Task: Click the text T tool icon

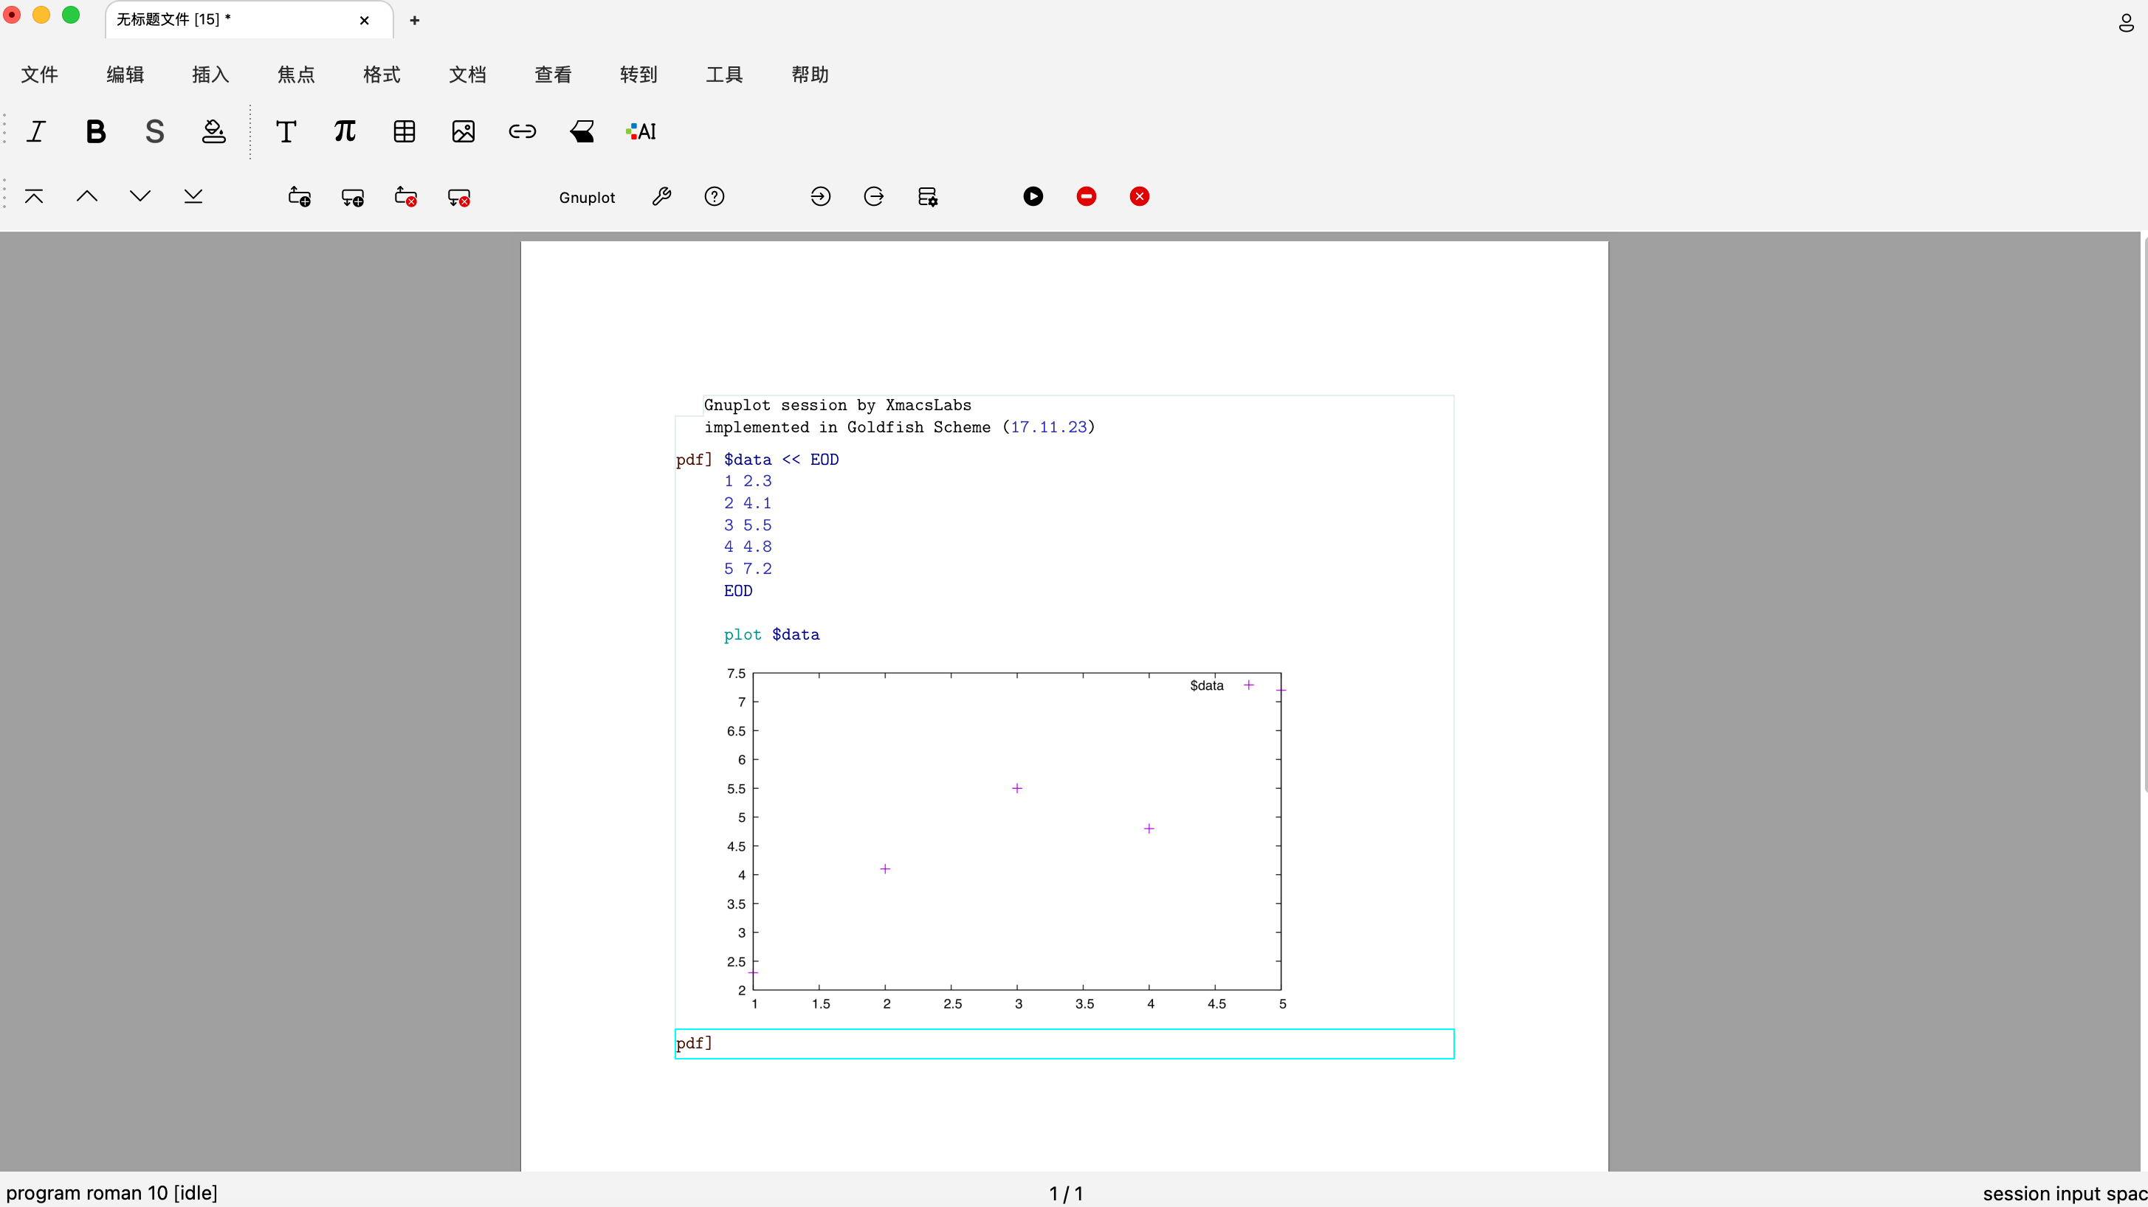Action: point(286,132)
